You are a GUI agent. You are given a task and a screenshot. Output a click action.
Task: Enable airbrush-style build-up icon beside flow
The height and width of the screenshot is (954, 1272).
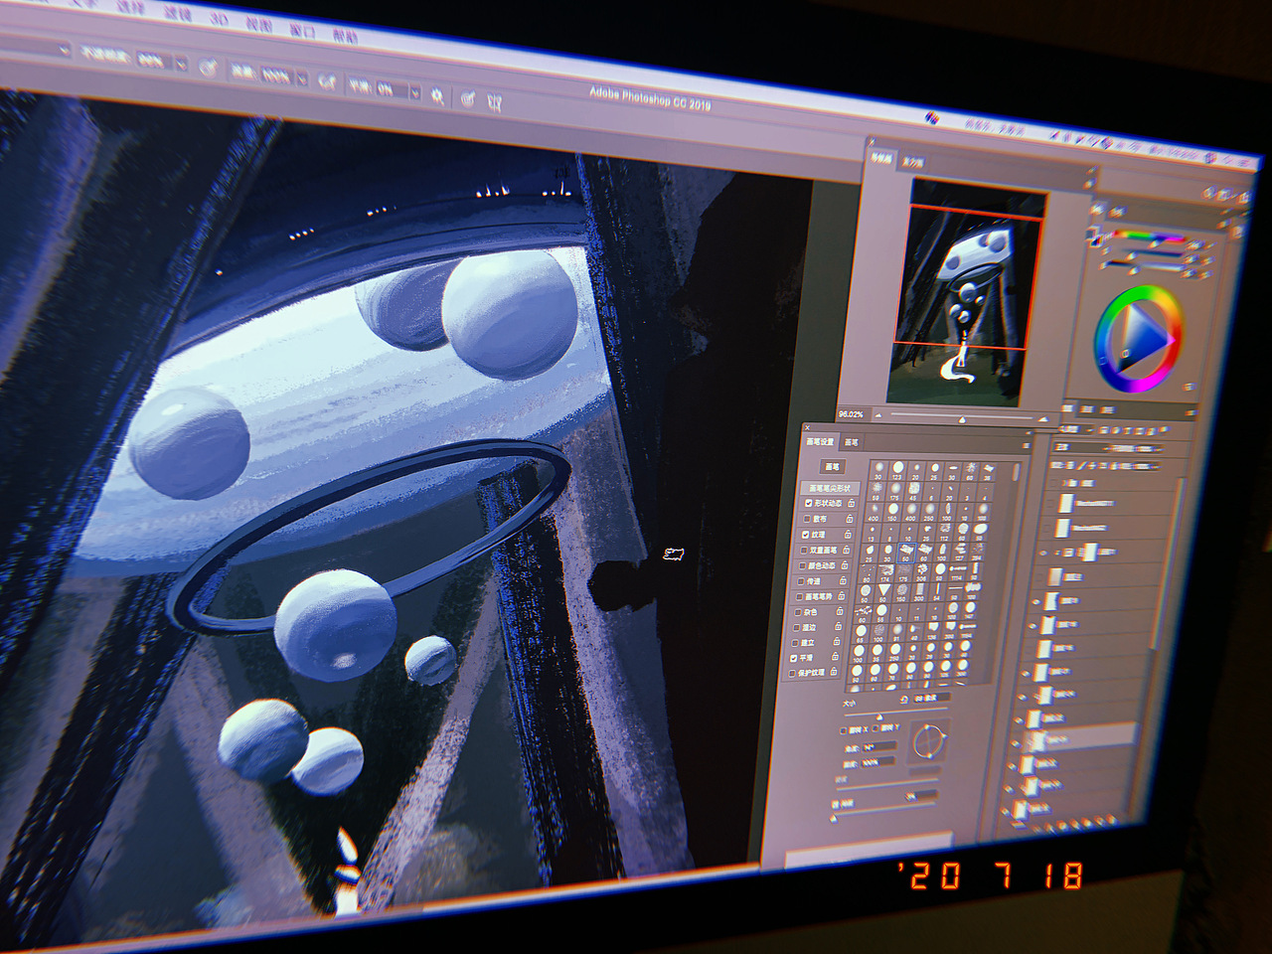click(x=326, y=80)
